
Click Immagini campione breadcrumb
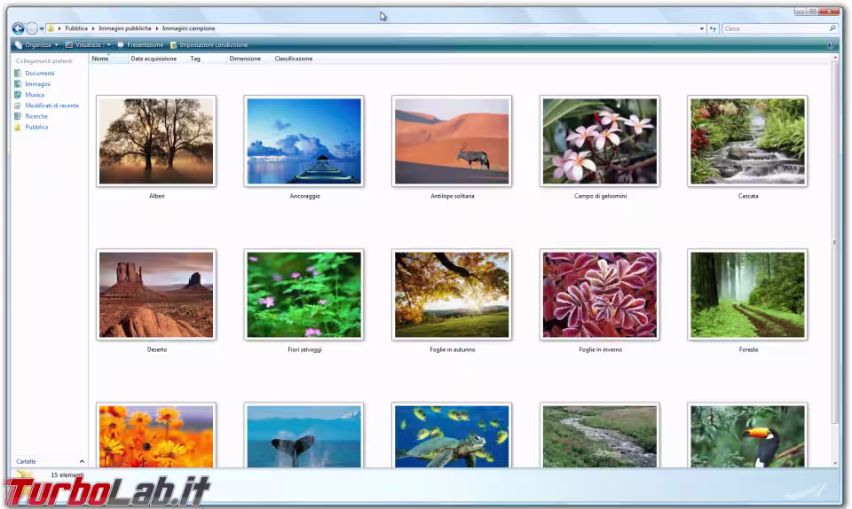point(188,28)
